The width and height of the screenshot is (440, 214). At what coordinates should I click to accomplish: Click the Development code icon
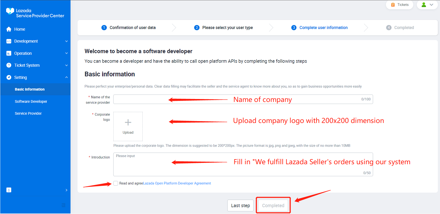pos(9,41)
